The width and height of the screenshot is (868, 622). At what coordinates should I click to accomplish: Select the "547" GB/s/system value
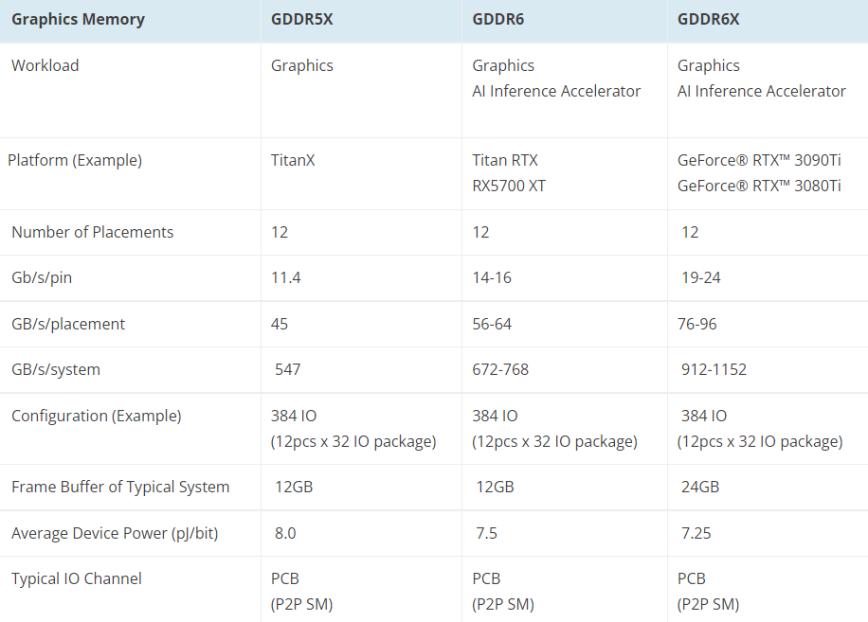point(288,369)
